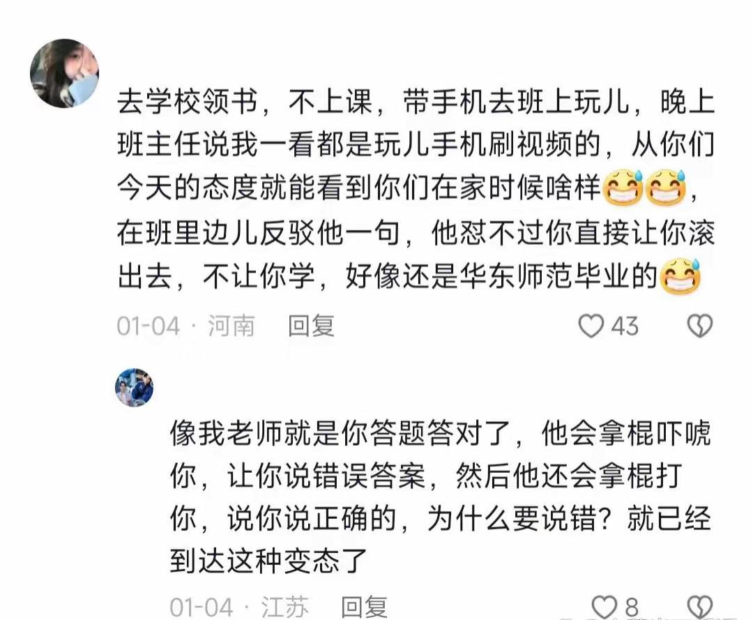Open the reply author's small avatar

click(135, 388)
